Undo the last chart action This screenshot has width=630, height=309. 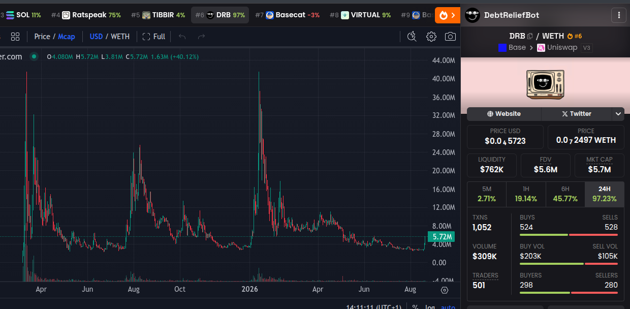(182, 37)
